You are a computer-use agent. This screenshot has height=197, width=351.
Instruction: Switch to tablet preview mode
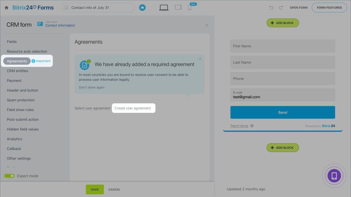tap(178, 7)
